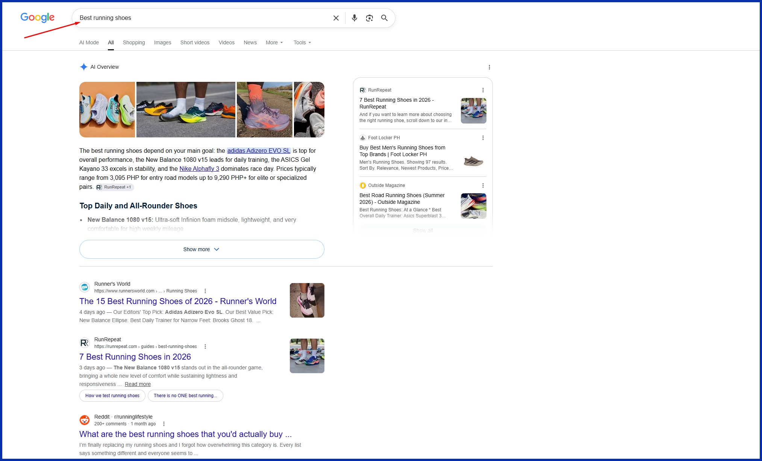This screenshot has width=762, height=461.
Task: Open the Tools dropdown
Action: pyautogui.click(x=302, y=42)
